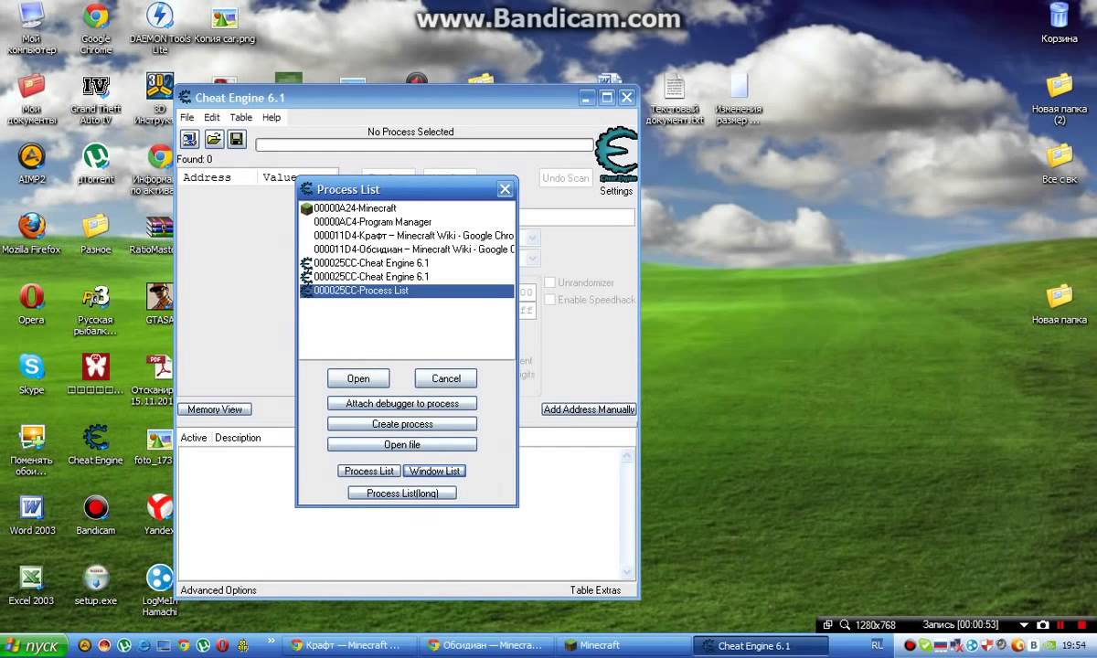The image size is (1097, 658).
Task: Open the Разное desktop folder
Action: (x=95, y=234)
